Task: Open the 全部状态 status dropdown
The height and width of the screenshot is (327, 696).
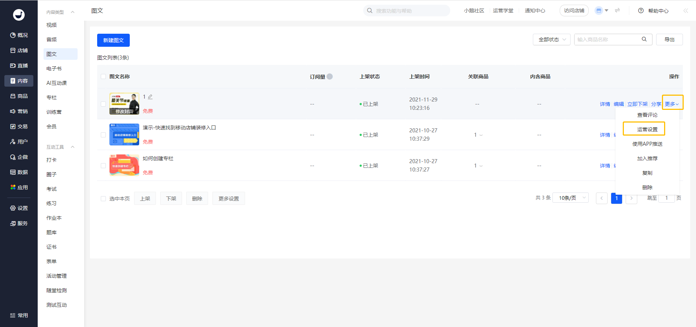Action: click(x=551, y=40)
